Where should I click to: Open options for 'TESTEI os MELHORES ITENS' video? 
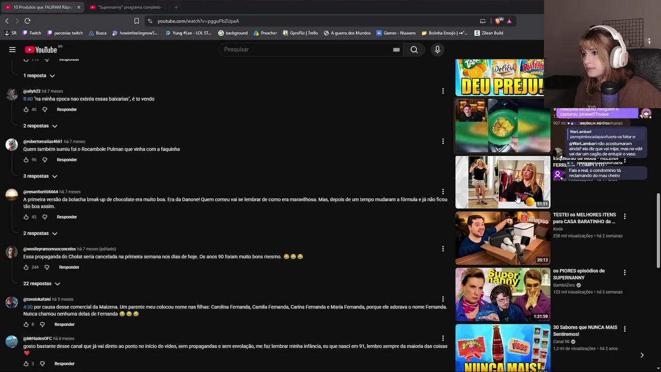[625, 216]
